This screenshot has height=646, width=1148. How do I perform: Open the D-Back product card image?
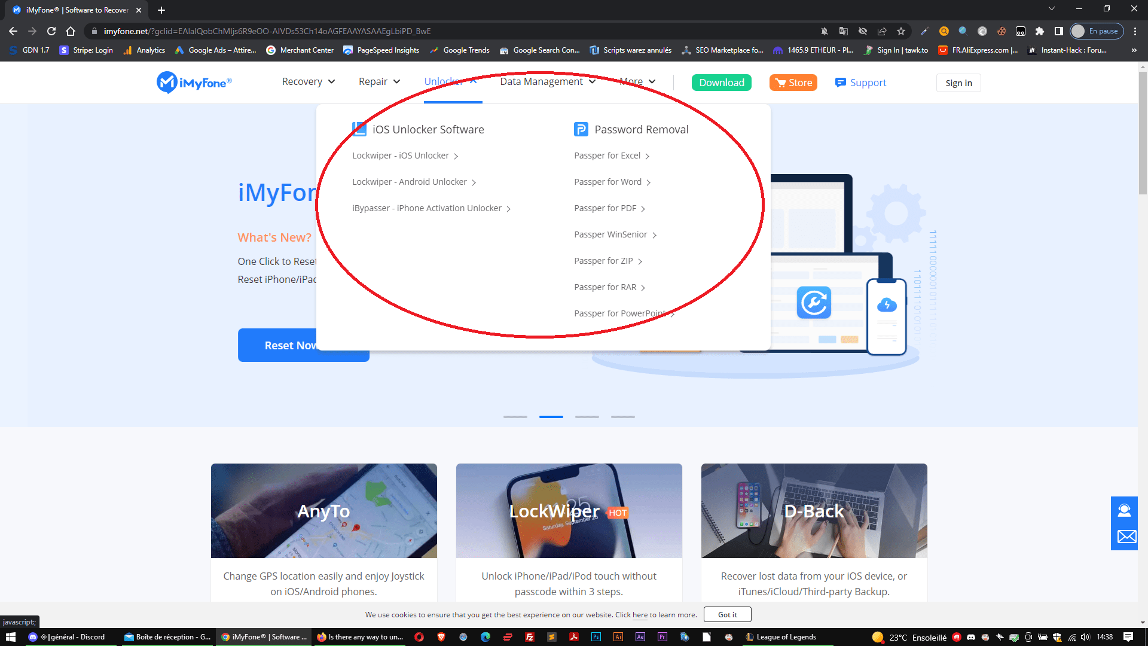pos(814,511)
